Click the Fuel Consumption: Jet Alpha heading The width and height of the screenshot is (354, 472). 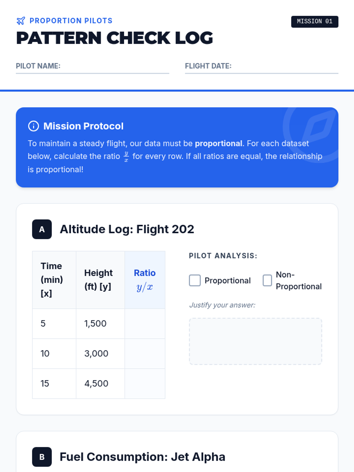142,457
